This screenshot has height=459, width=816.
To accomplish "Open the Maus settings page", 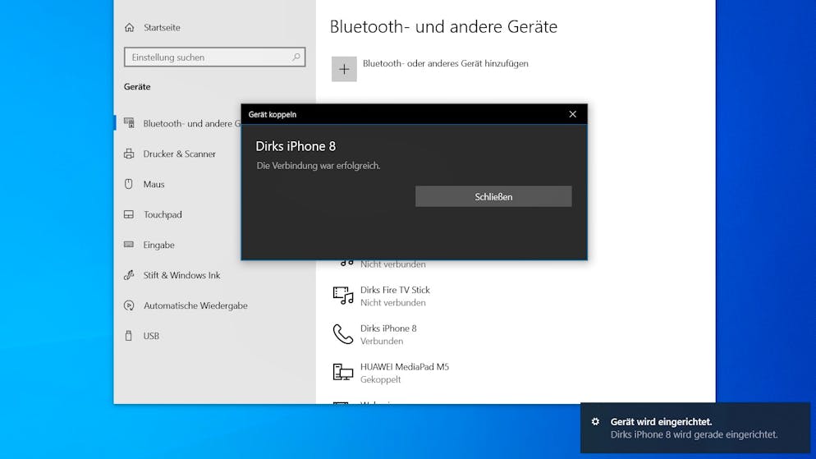I will 154,184.
